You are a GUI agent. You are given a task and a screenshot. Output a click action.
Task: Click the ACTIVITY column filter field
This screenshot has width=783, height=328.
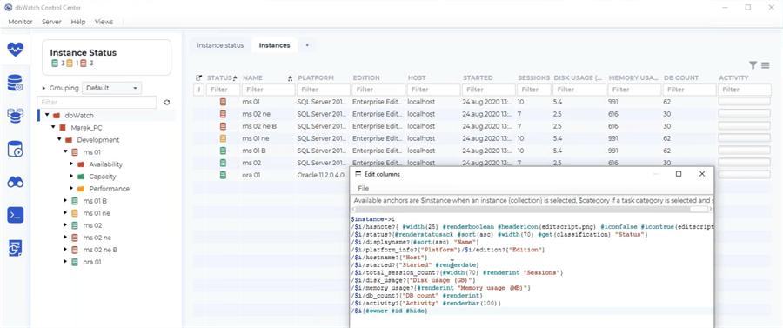click(744, 90)
